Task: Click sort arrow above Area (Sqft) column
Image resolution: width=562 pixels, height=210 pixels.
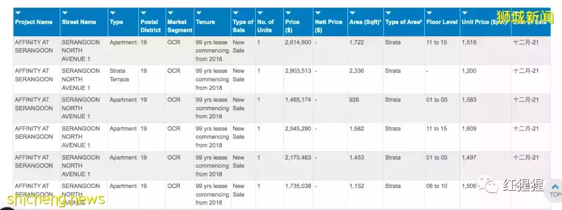Action: [352, 13]
